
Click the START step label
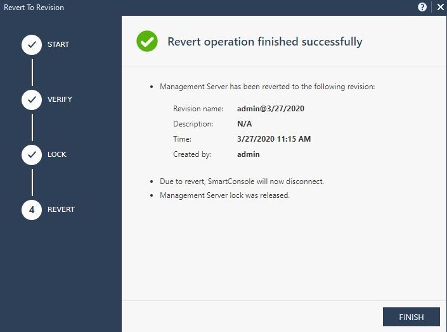pos(58,44)
